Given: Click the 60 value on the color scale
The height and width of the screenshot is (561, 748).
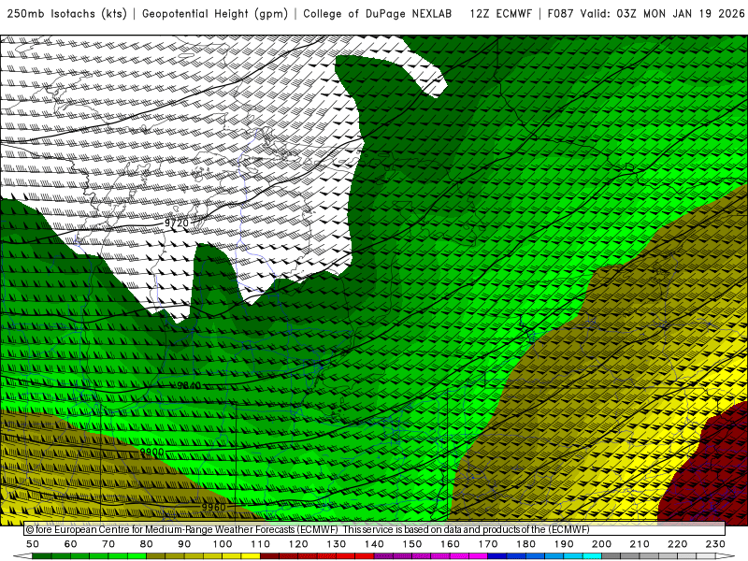Looking at the screenshot, I should click(x=71, y=544).
